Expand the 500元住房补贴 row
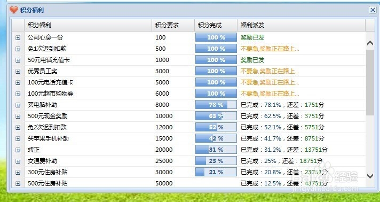Viewport: 380px width, 202px height. pos(18,183)
